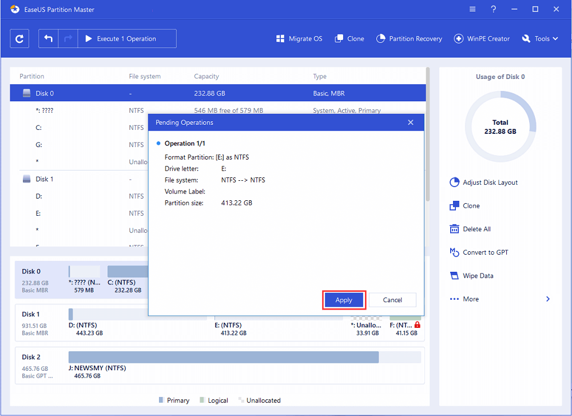The image size is (572, 416).
Task: Click the Wipe Data eraser icon
Action: [x=454, y=276]
